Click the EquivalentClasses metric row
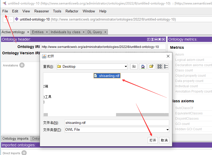 [x=189, y=113]
